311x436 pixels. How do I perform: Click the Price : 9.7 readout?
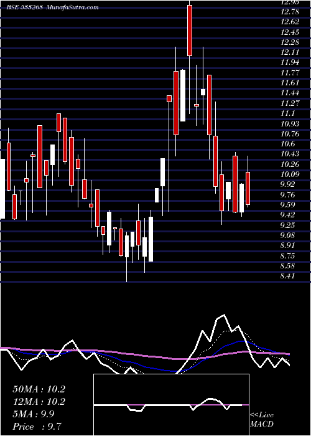[x=37, y=426]
